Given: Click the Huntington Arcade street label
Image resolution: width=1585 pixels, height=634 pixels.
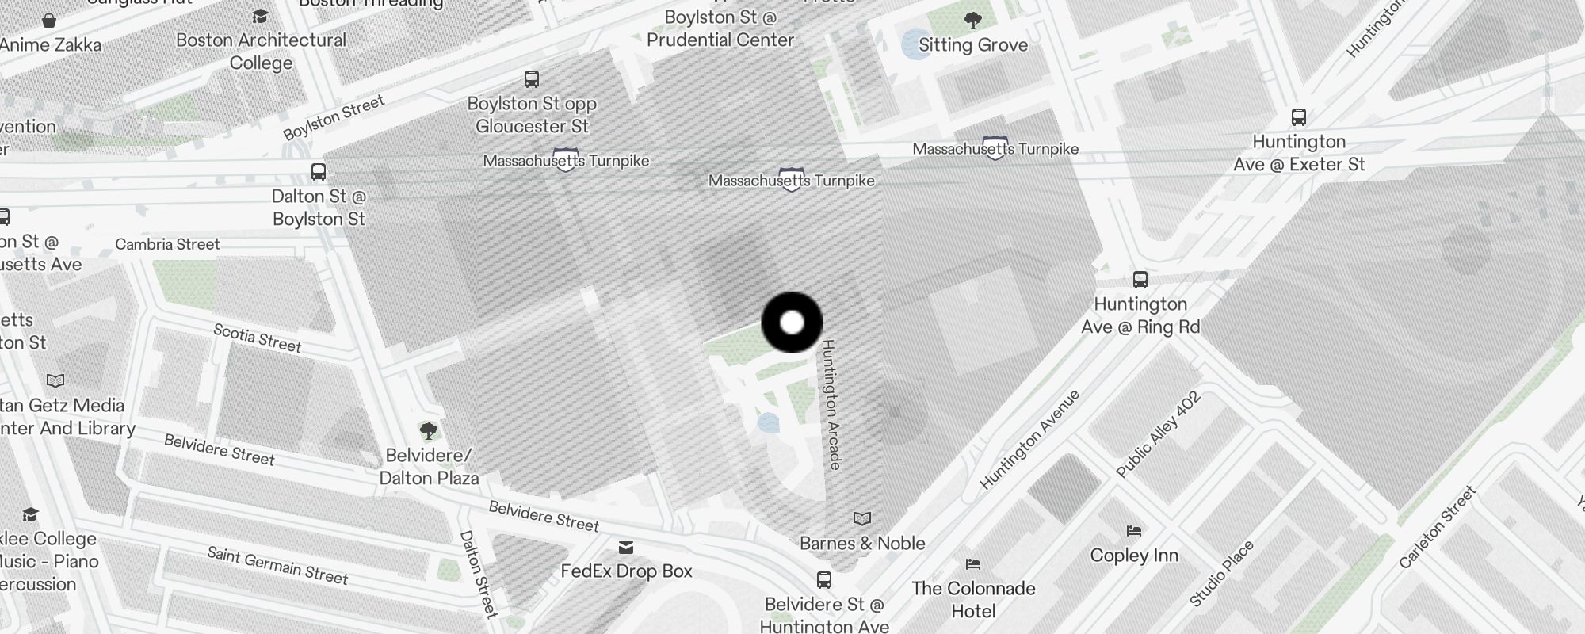Looking at the screenshot, I should click(x=831, y=405).
